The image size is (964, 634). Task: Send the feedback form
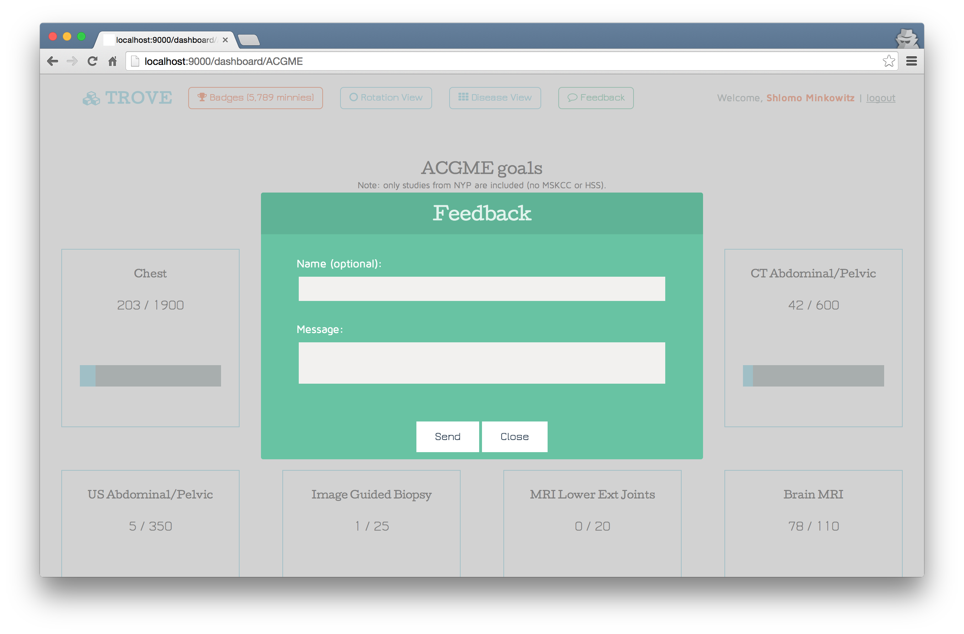coord(447,436)
